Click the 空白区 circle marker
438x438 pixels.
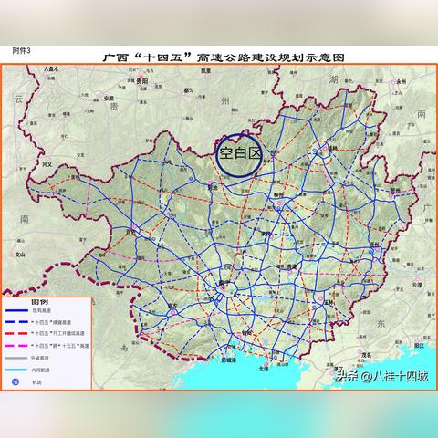pyautogui.click(x=239, y=155)
